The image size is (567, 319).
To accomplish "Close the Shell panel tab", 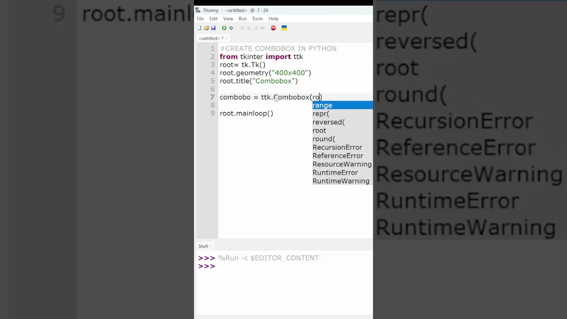I will [x=211, y=246].
